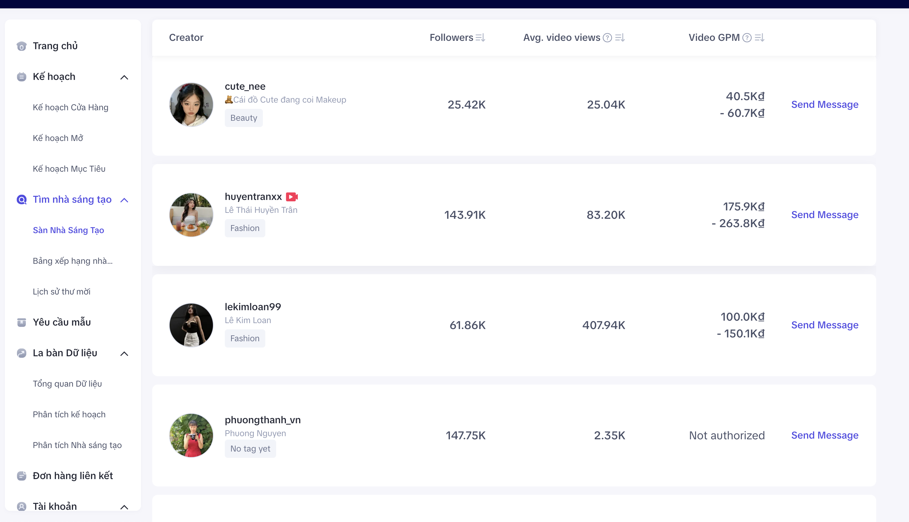The width and height of the screenshot is (909, 522).
Task: Collapse the La bàn Dữ liệu chevron
Action: coord(124,354)
